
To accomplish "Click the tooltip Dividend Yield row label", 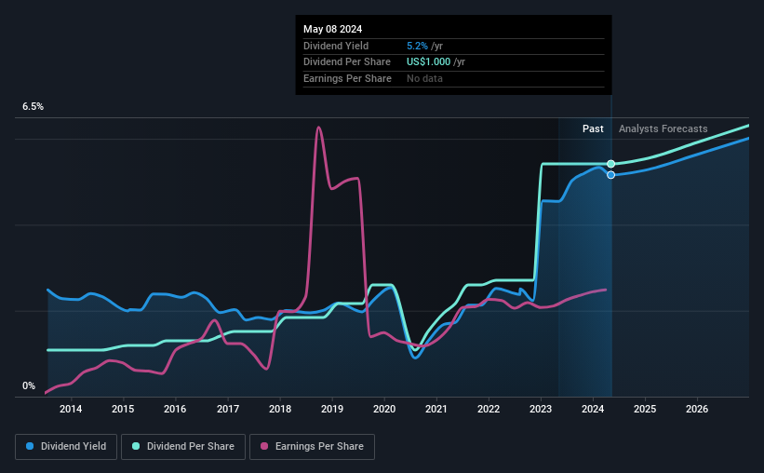I will coord(336,46).
